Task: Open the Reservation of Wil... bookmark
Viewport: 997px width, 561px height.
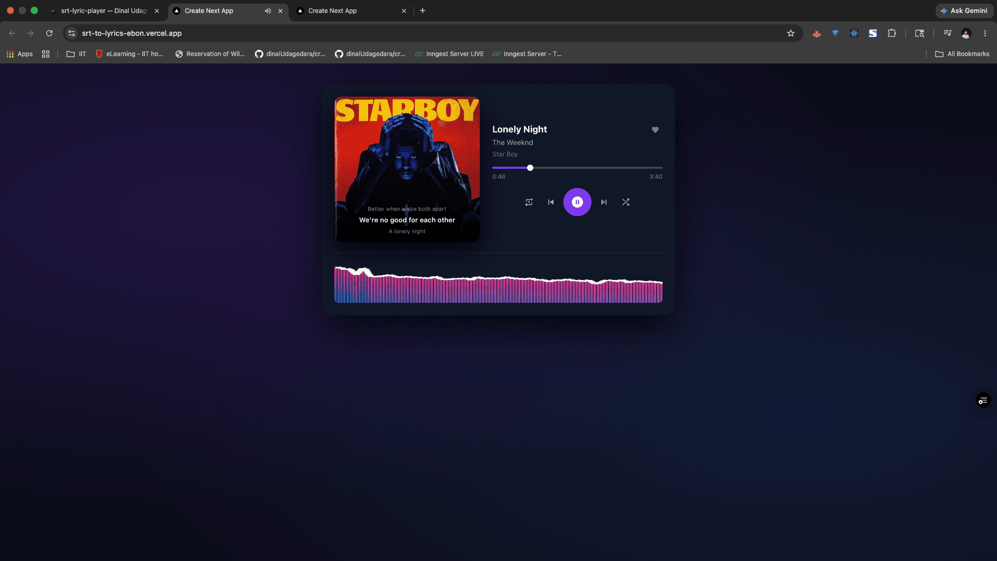Action: [210, 54]
